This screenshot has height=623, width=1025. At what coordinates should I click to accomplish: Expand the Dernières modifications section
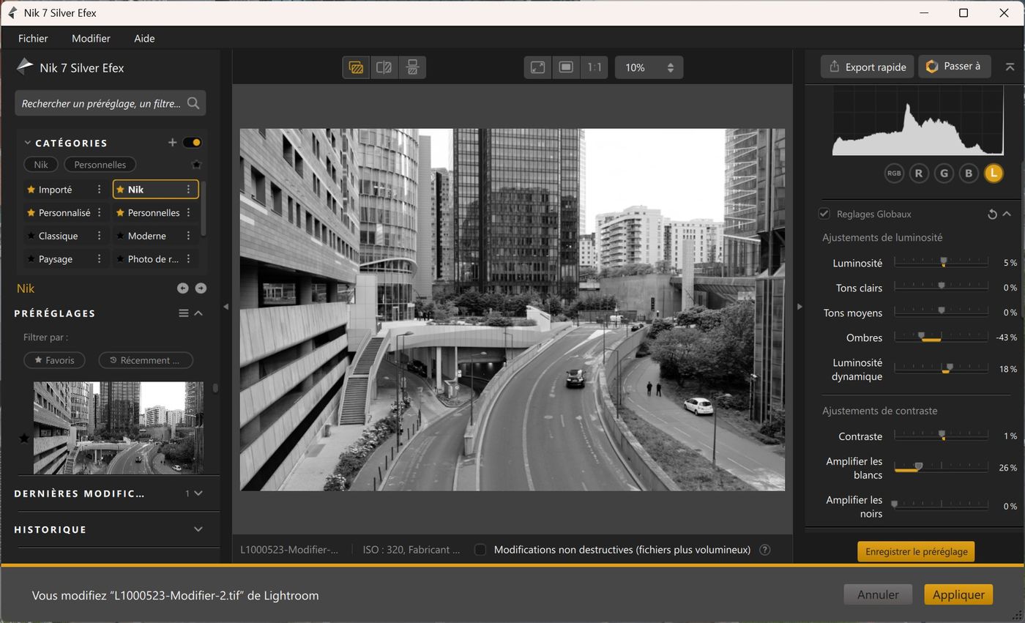pyautogui.click(x=198, y=493)
